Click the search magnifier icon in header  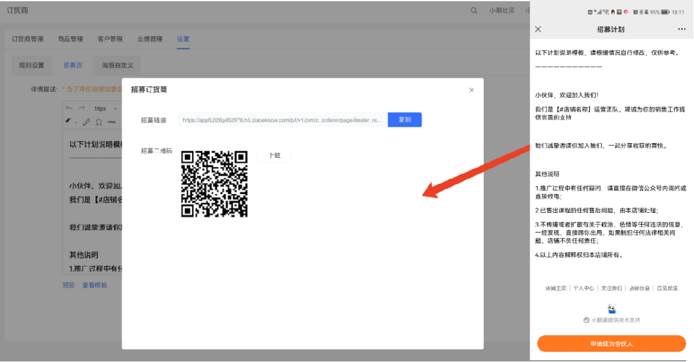(x=474, y=10)
